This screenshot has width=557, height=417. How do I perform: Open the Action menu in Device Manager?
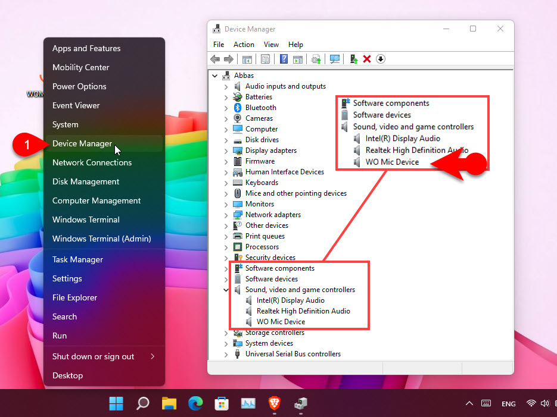(x=244, y=45)
